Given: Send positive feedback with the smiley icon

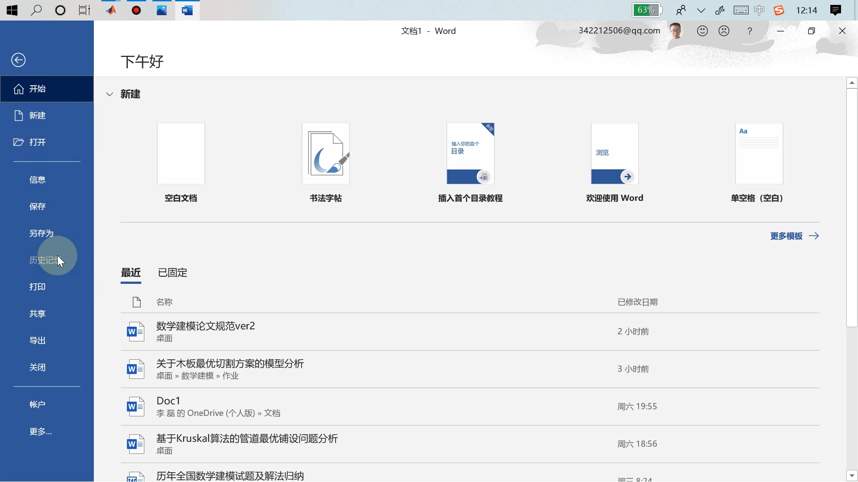Looking at the screenshot, I should (x=702, y=31).
